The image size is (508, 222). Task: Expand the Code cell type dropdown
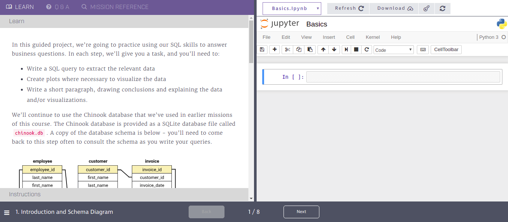click(393, 50)
